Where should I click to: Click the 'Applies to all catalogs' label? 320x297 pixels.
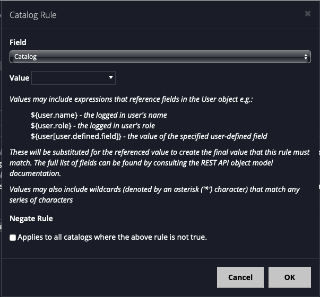(x=113, y=237)
